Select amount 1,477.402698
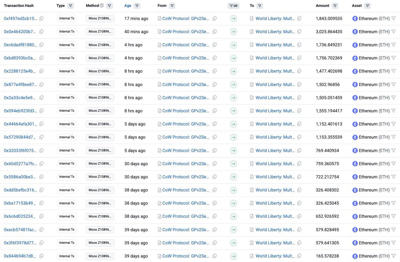400x262 pixels. pos(329,71)
